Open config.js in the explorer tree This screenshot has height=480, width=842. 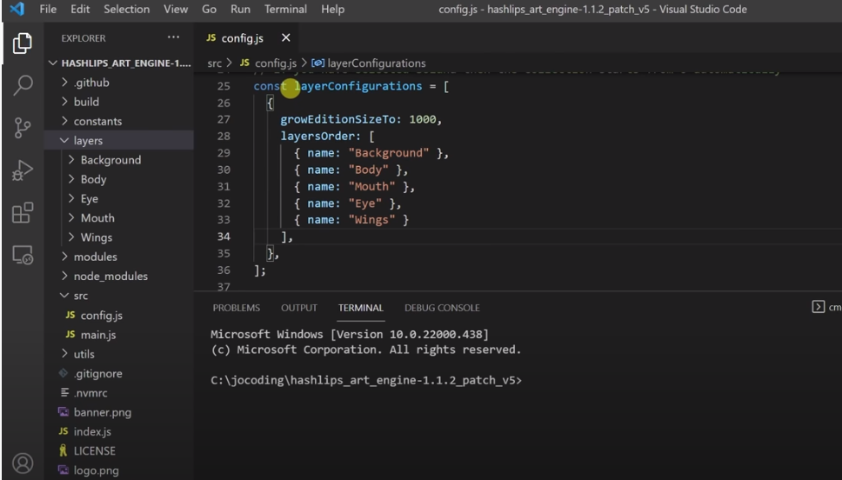[x=119, y=315]
